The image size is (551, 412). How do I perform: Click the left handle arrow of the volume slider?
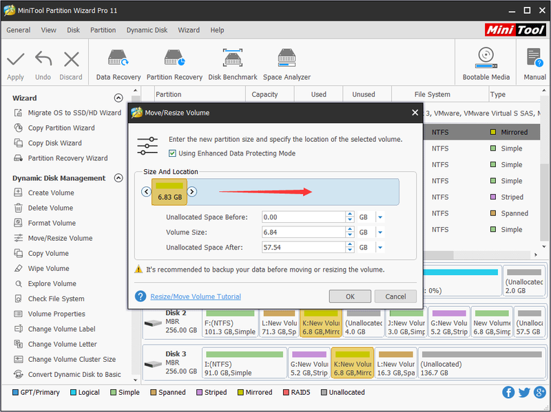tap(147, 192)
